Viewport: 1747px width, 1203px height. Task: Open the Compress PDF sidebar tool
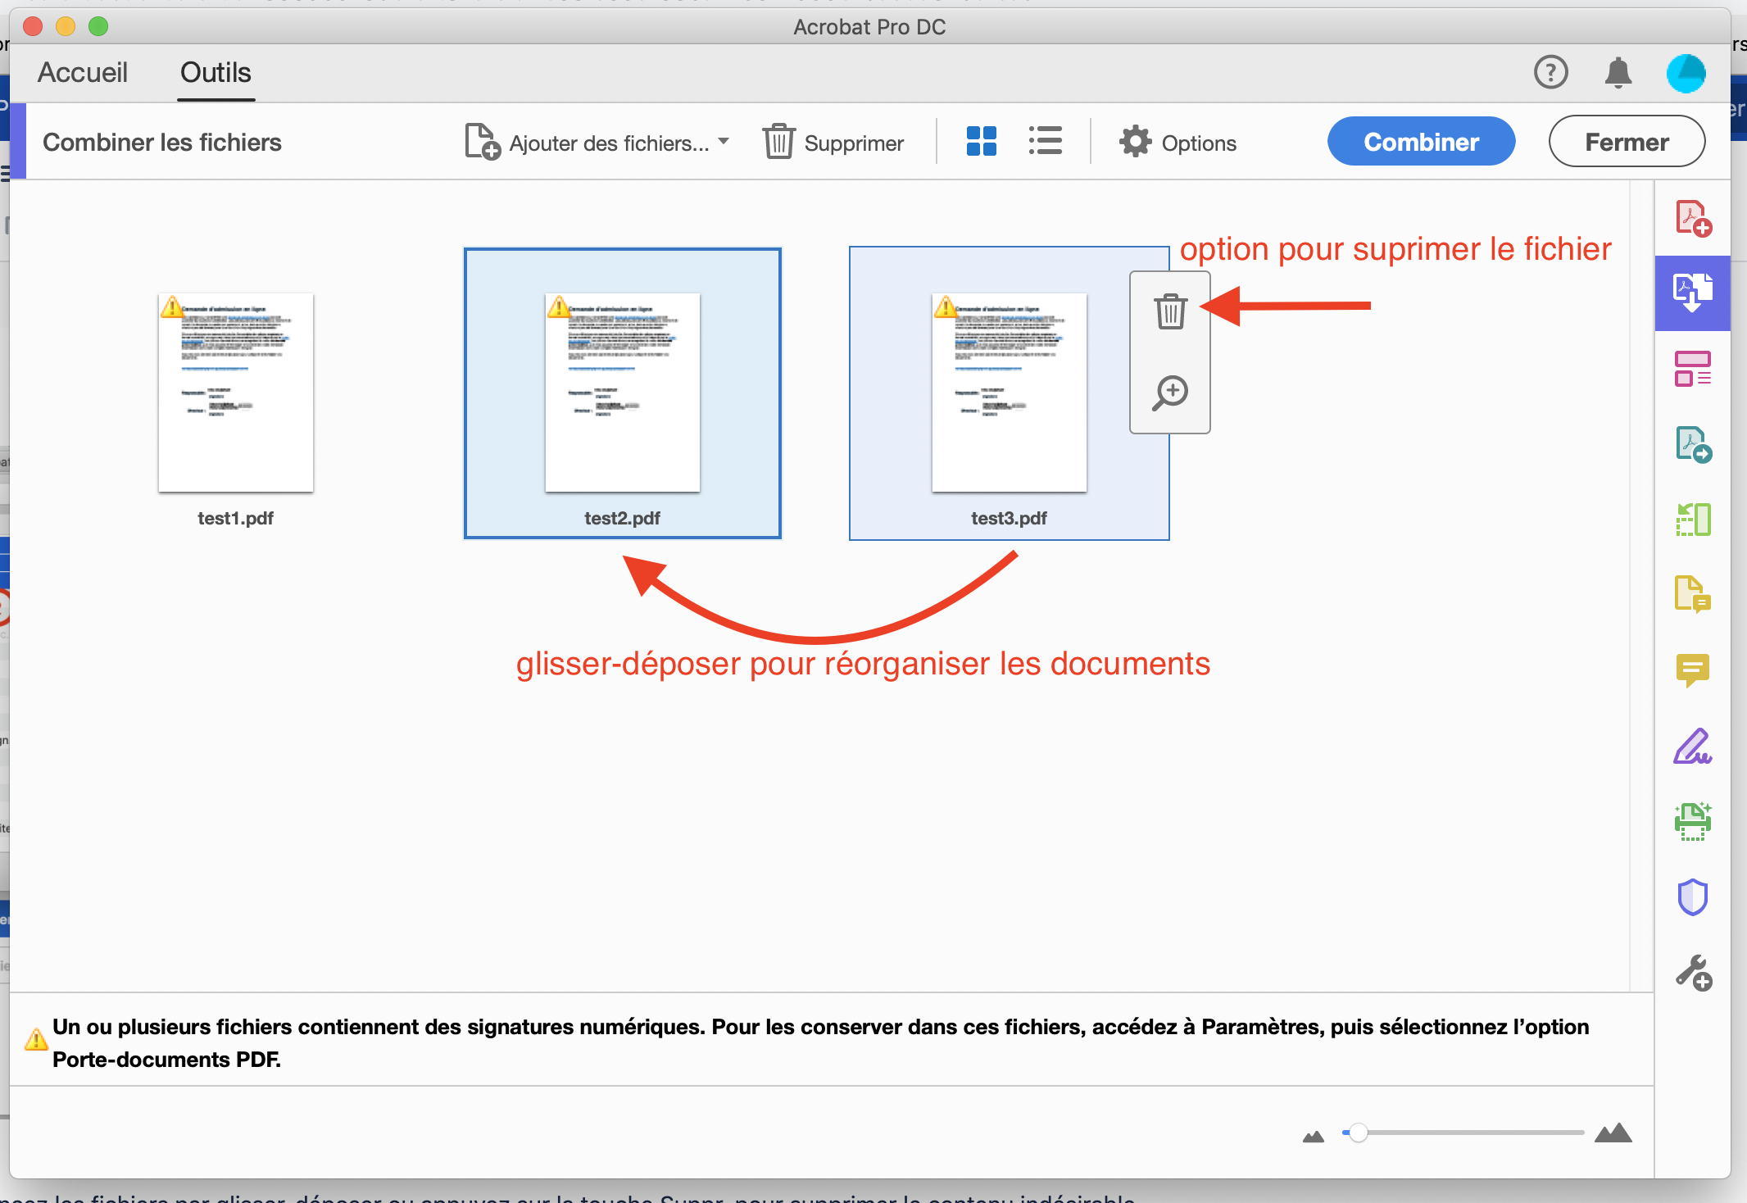tap(1693, 520)
